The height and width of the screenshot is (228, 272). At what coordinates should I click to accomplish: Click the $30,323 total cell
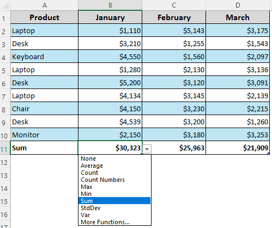point(110,148)
